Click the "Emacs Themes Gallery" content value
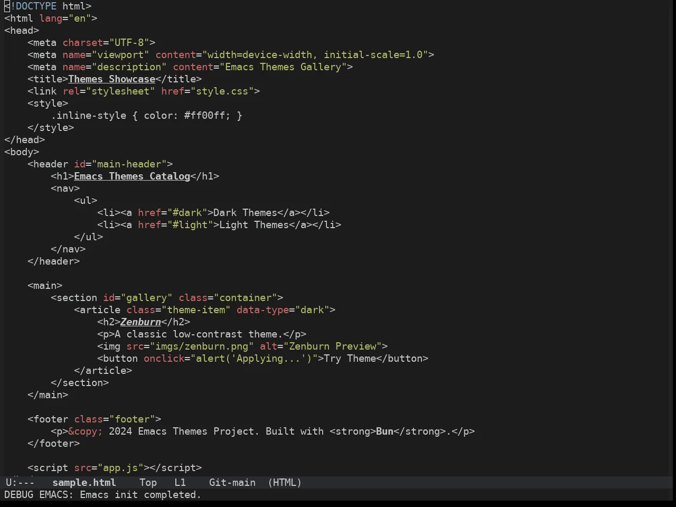 click(x=283, y=67)
